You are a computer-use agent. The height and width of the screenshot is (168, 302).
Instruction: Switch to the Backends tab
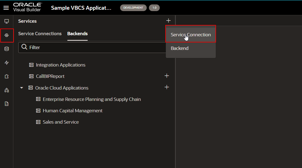pyautogui.click(x=77, y=34)
